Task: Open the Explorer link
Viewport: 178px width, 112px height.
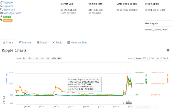Action: point(8,6)
